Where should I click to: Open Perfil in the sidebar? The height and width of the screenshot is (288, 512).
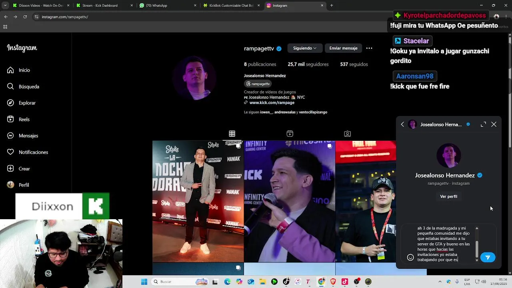(x=18, y=185)
